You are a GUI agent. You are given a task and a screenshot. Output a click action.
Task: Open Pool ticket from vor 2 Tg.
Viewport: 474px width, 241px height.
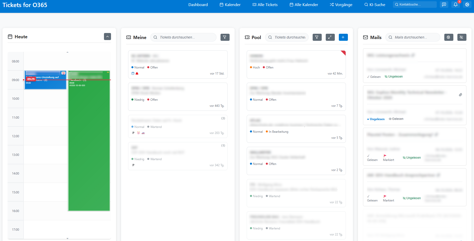[296, 161]
